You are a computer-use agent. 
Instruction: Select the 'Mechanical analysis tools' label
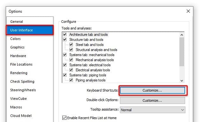pyautogui.click(x=95, y=60)
